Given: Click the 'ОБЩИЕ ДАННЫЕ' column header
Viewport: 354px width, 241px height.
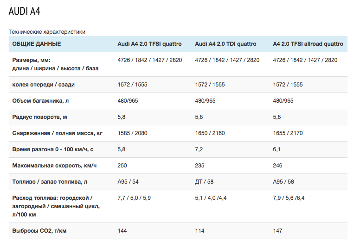Looking at the screenshot, I should [37, 44].
